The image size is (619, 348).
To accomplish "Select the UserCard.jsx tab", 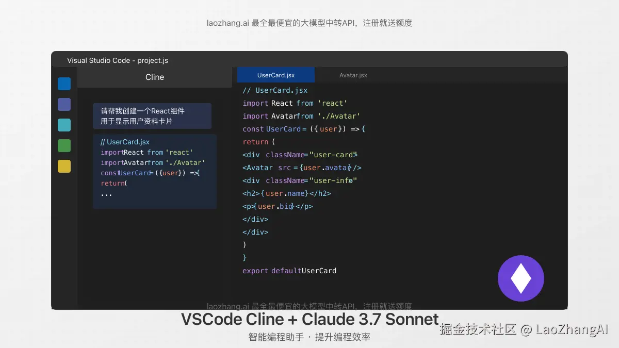I will pyautogui.click(x=275, y=74).
